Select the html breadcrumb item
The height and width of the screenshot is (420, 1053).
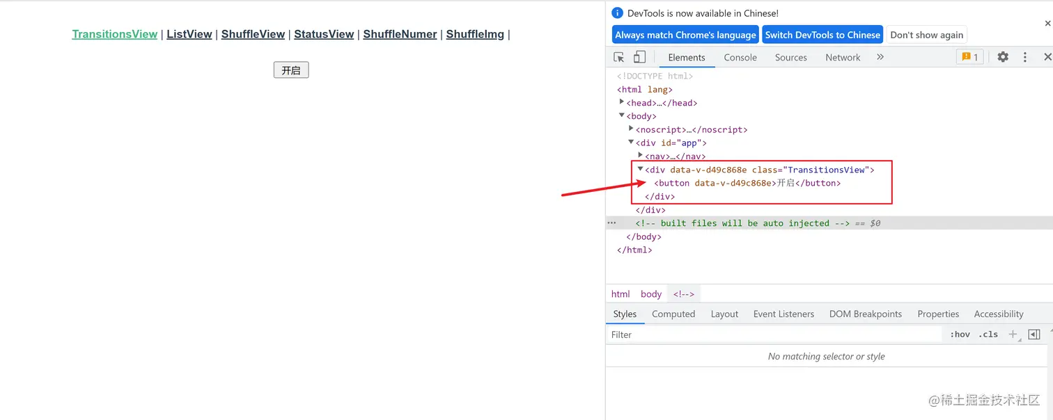621,294
